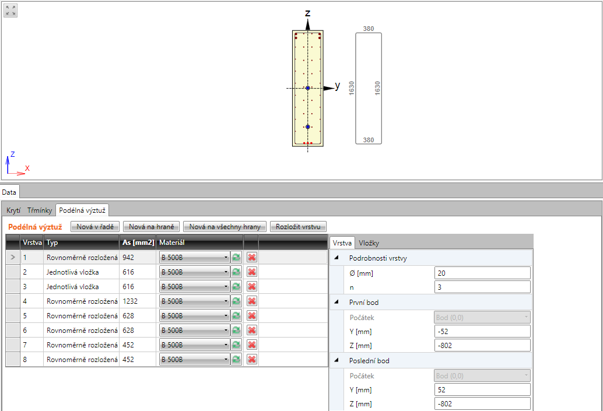Open material dropdown for layer 6
603x411 pixels.
pyautogui.click(x=195, y=331)
